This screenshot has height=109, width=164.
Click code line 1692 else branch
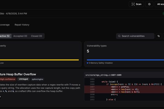[124, 100]
